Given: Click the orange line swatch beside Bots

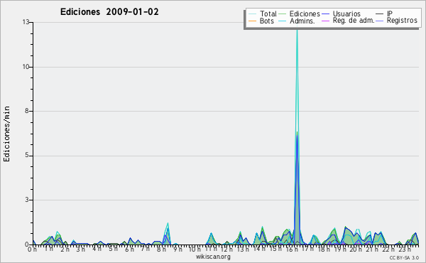Looking at the screenshot, I should pyautogui.click(x=252, y=21).
